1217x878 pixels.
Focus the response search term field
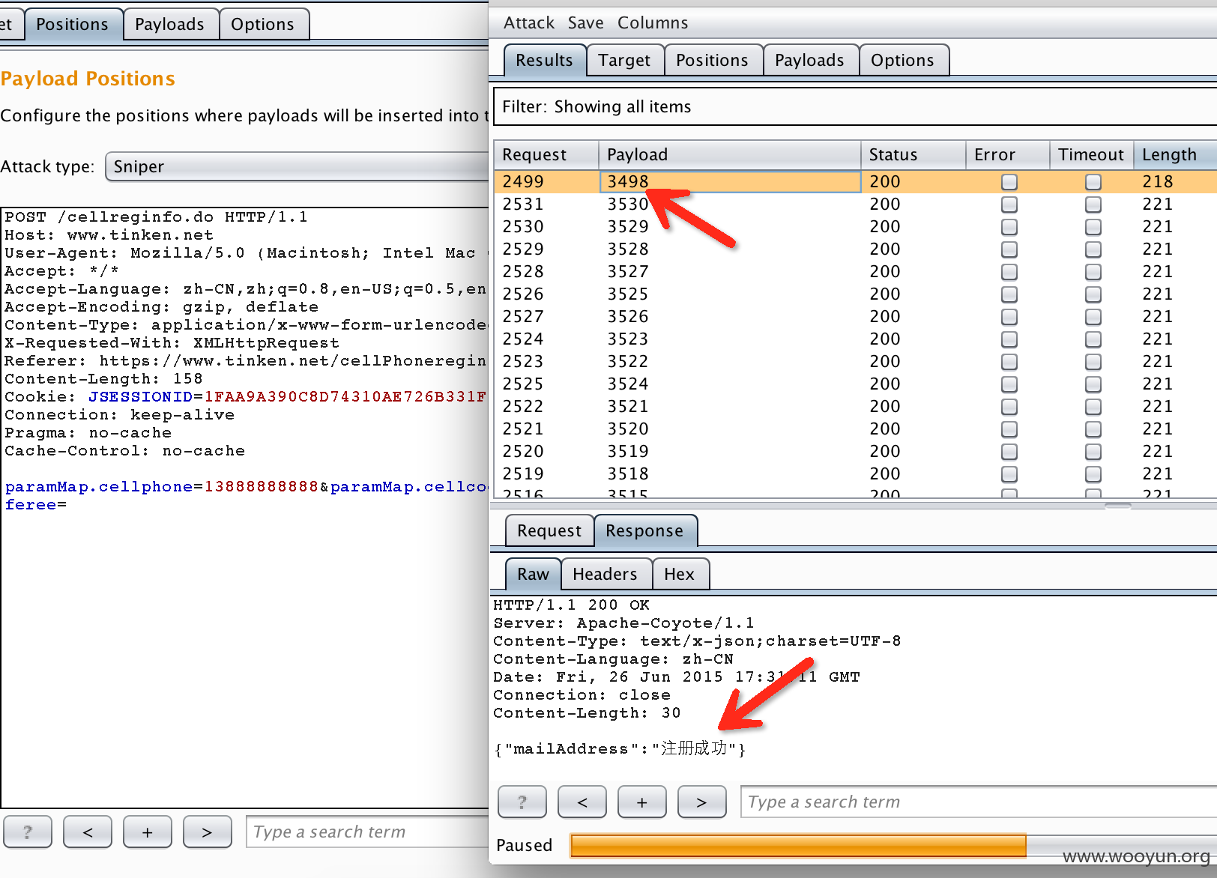(979, 802)
